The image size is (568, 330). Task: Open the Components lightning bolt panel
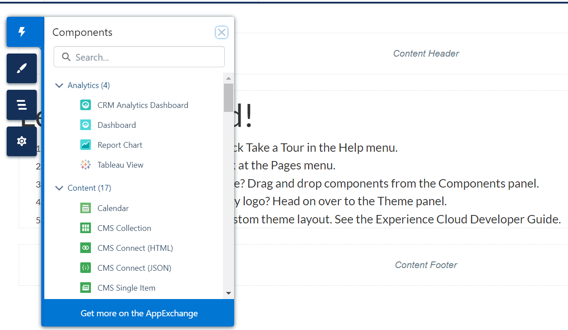[x=22, y=32]
